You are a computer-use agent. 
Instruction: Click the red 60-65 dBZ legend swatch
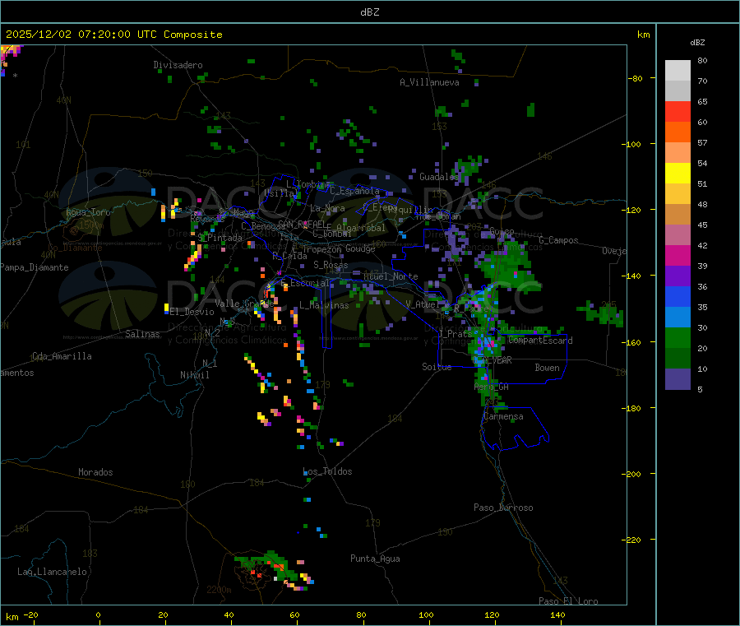[678, 111]
